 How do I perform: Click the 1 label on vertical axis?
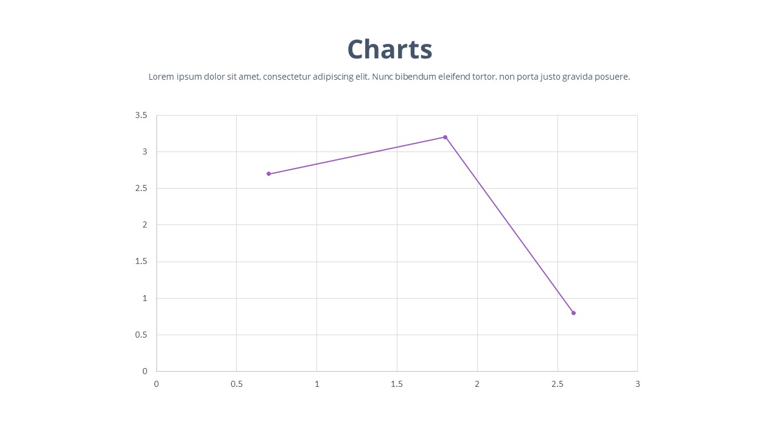coord(145,298)
